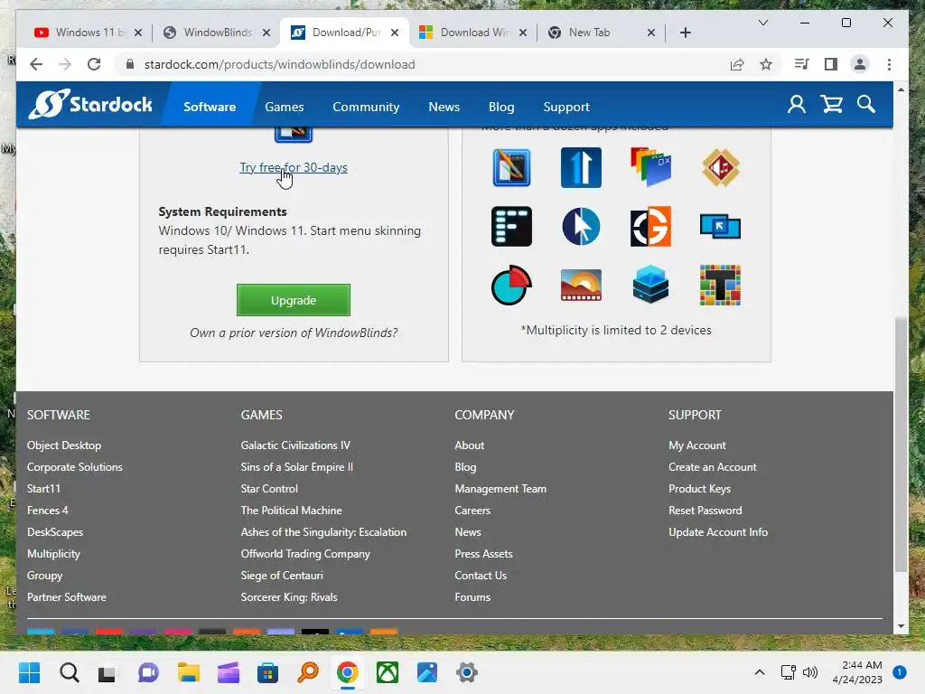Open Settings gear on the taskbar

pos(467,672)
